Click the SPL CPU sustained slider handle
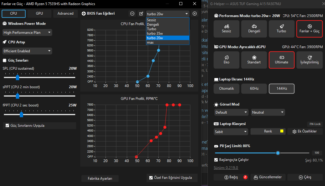This screenshot has width=325, height=186. pos(18,77)
